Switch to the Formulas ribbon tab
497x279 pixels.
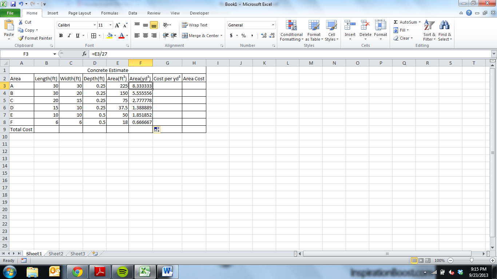(x=110, y=13)
